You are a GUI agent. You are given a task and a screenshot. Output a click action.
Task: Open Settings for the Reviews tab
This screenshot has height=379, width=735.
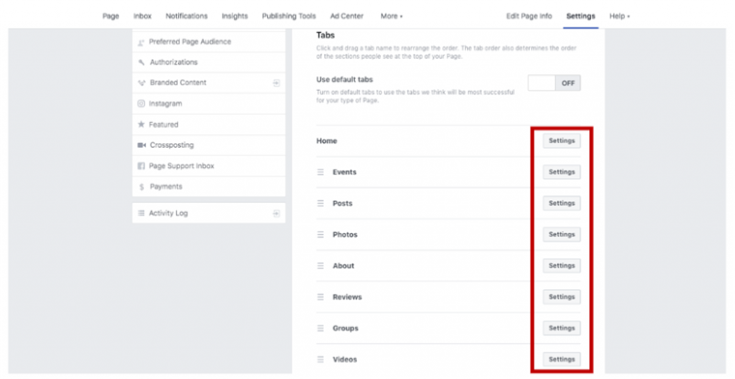(x=562, y=297)
